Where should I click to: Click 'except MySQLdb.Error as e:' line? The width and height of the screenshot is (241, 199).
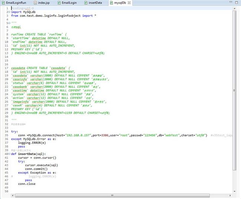point(34,139)
